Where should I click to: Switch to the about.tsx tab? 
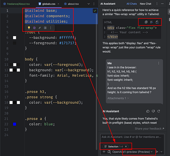(x=72, y=4)
